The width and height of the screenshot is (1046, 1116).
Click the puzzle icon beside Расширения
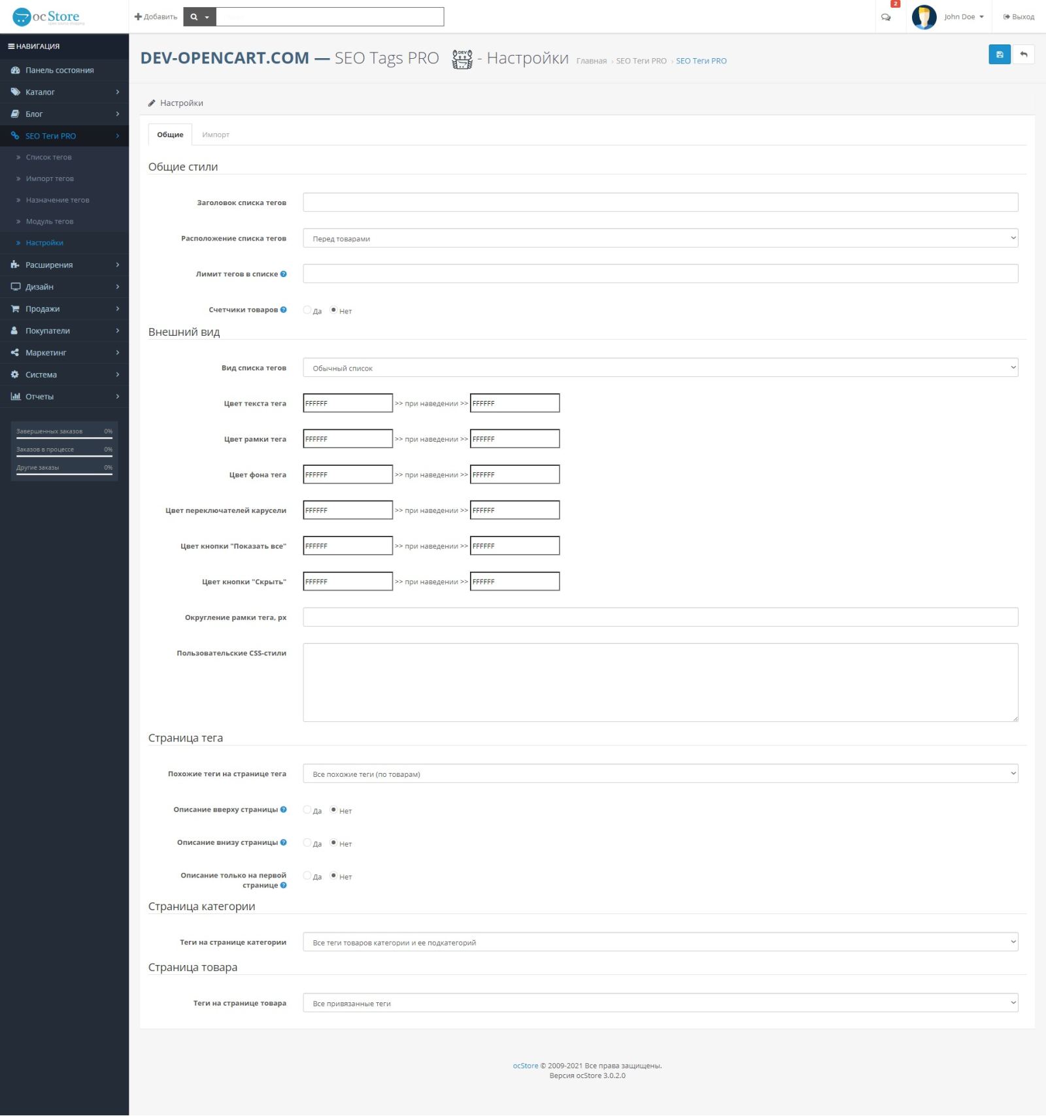(16, 265)
